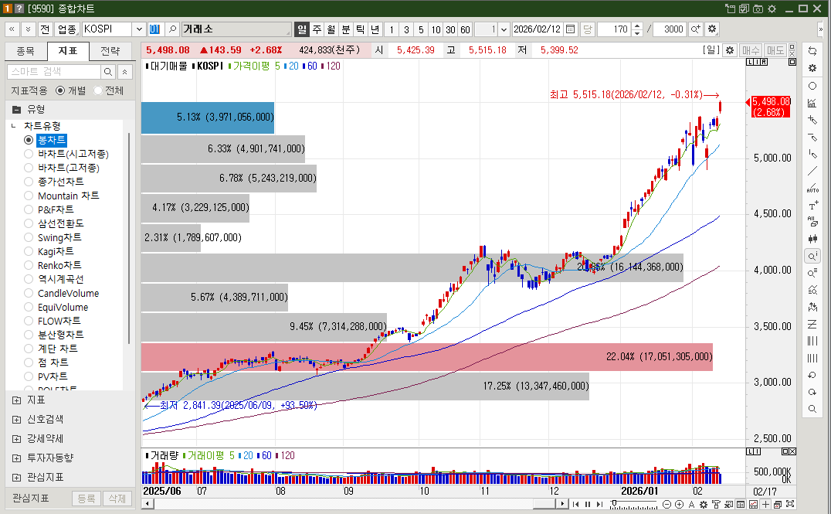
Task: Select the 월 monthly period tab
Action: [331, 29]
